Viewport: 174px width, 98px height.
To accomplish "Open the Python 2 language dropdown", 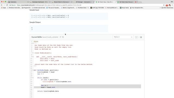I will point(123,37).
